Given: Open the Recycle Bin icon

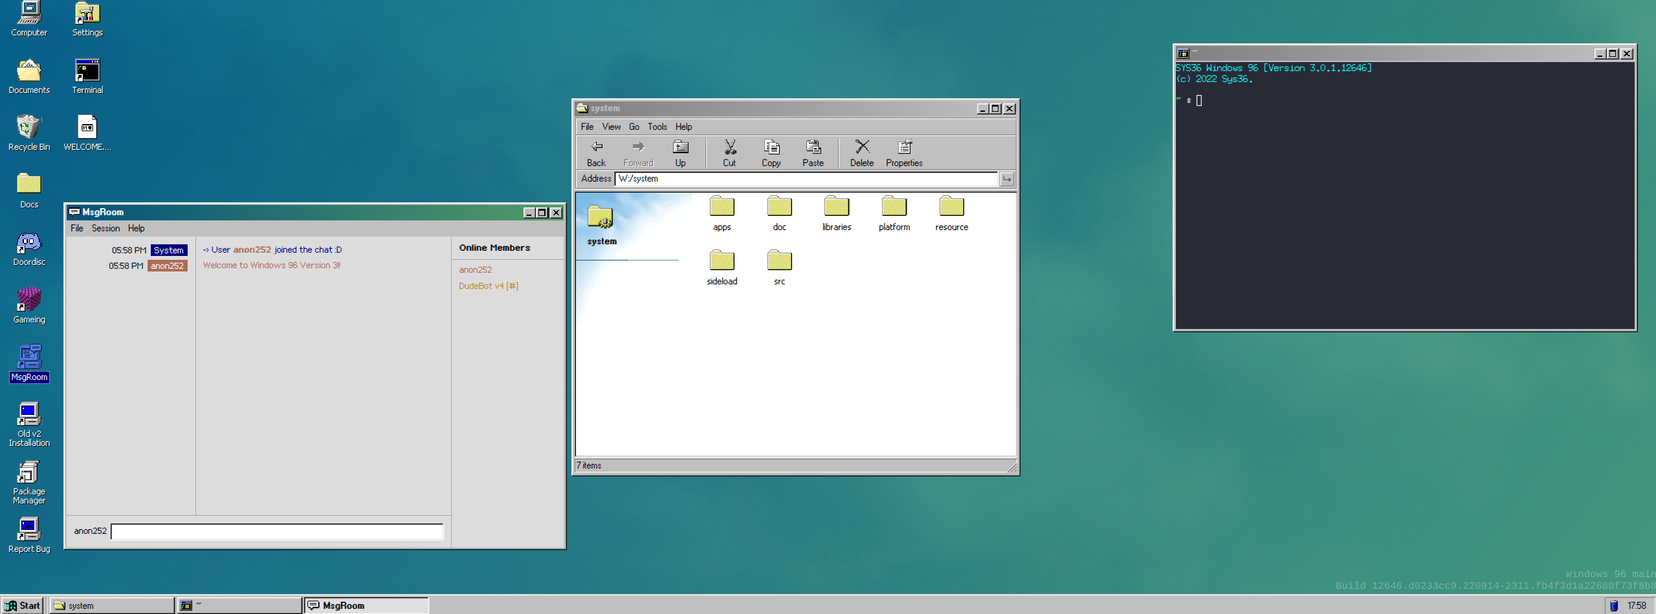Looking at the screenshot, I should click(x=29, y=133).
